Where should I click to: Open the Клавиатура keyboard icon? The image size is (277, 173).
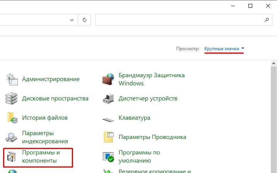pyautogui.click(x=108, y=120)
